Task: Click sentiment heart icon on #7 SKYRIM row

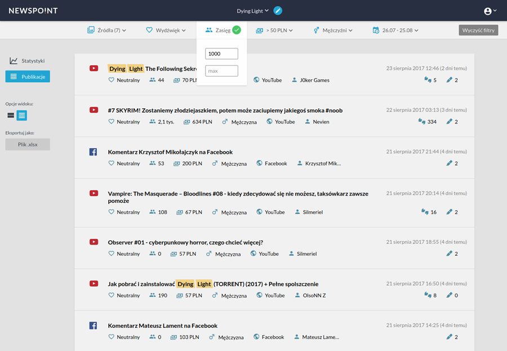Action: point(111,121)
